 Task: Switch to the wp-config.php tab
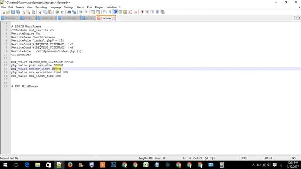pos(69,18)
